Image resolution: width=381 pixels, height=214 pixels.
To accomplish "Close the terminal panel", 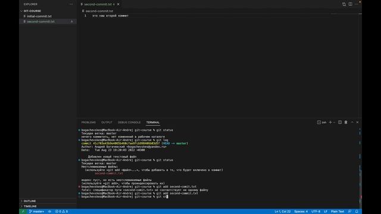I will (x=357, y=122).
